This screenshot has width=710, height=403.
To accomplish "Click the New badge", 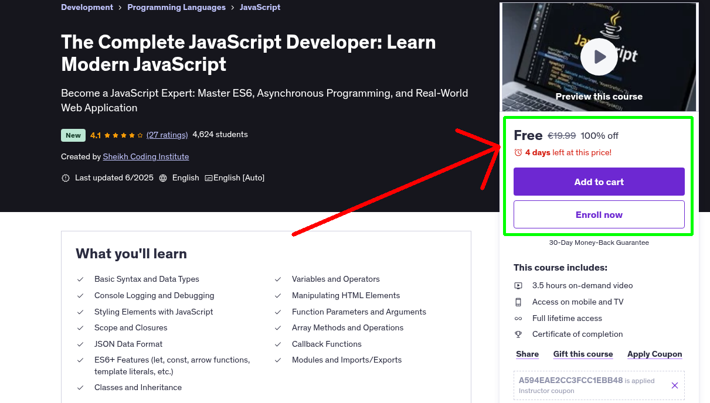I will coord(73,135).
